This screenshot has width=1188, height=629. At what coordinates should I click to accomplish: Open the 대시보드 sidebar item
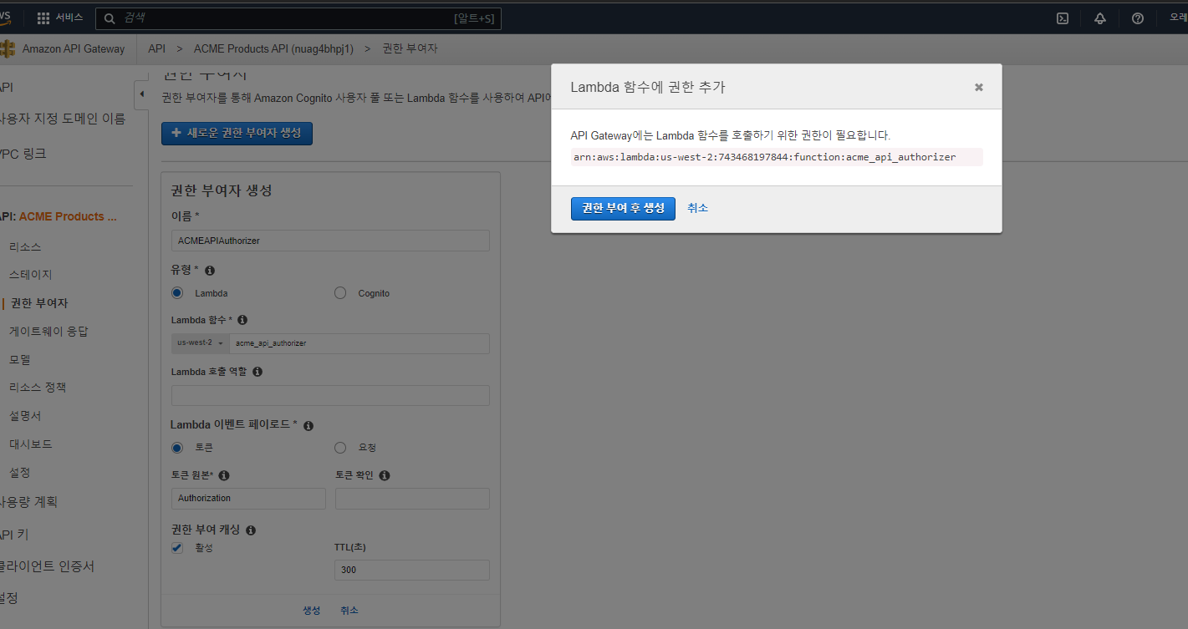pyautogui.click(x=31, y=444)
